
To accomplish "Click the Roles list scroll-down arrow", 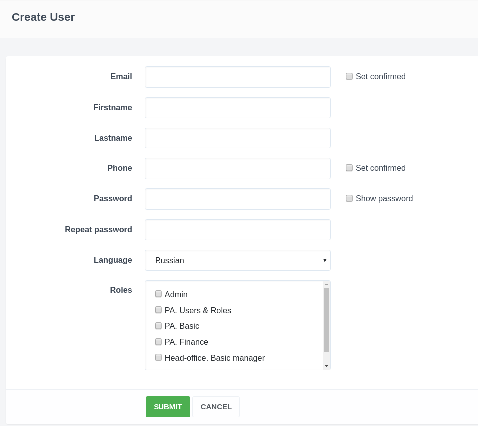I will [326, 366].
